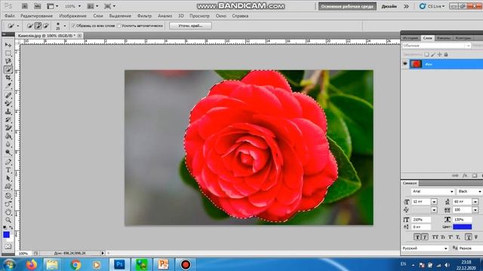Select the 3D Rotate tool

(x=8, y=196)
